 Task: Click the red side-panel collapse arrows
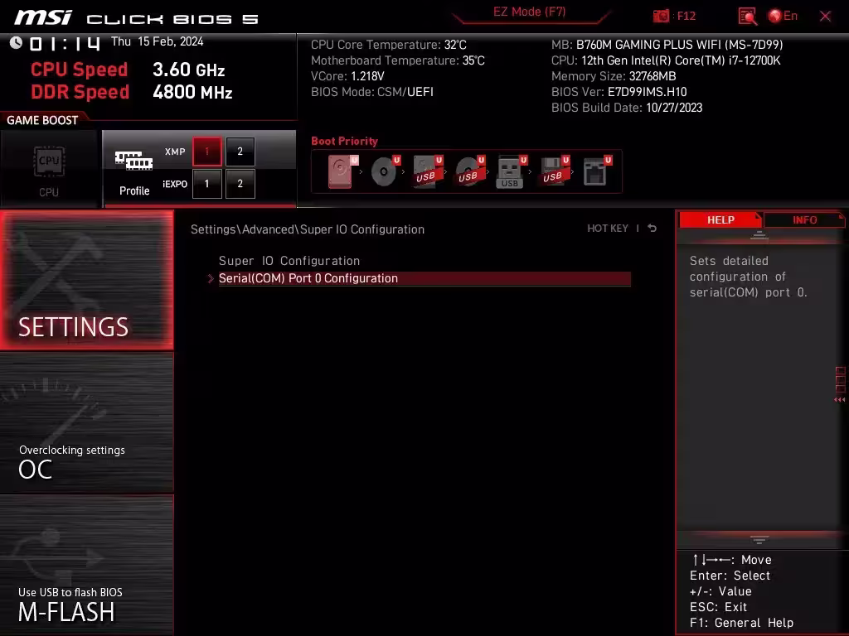point(840,400)
